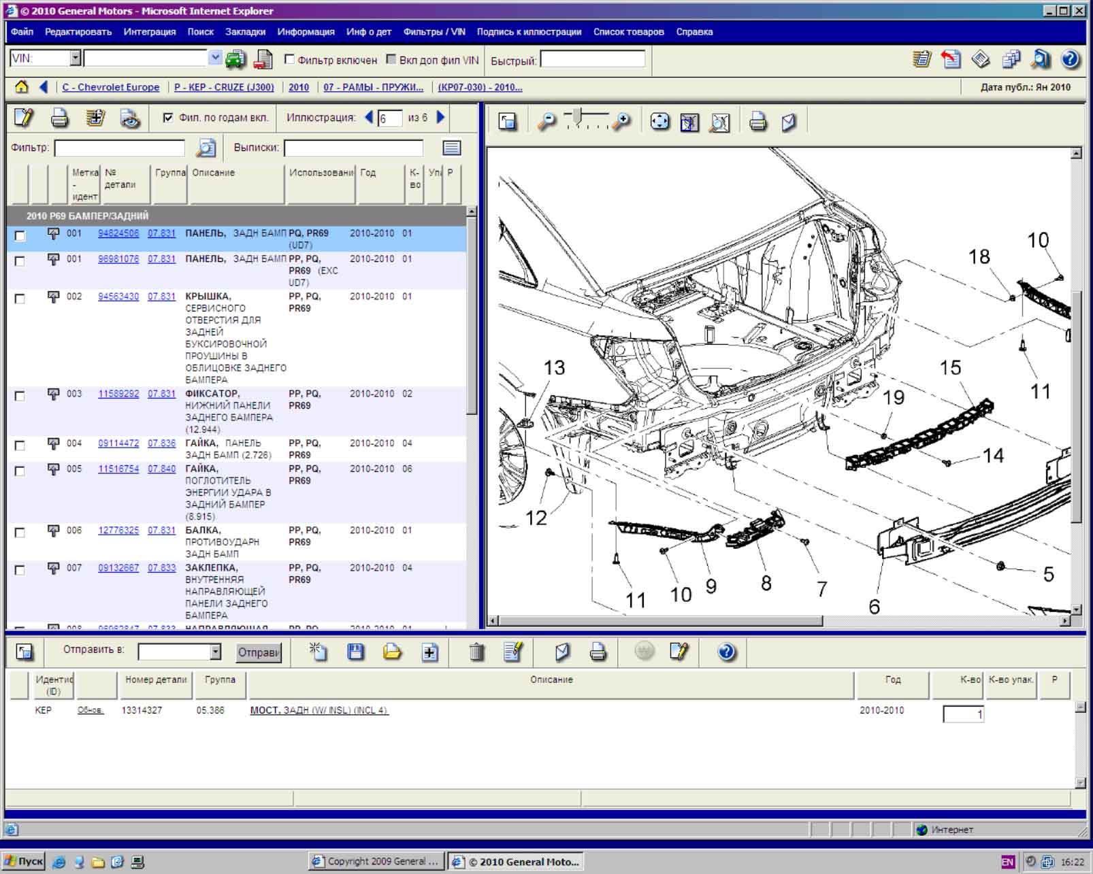Click the save floppy disk icon
1093x874 pixels.
click(x=355, y=652)
